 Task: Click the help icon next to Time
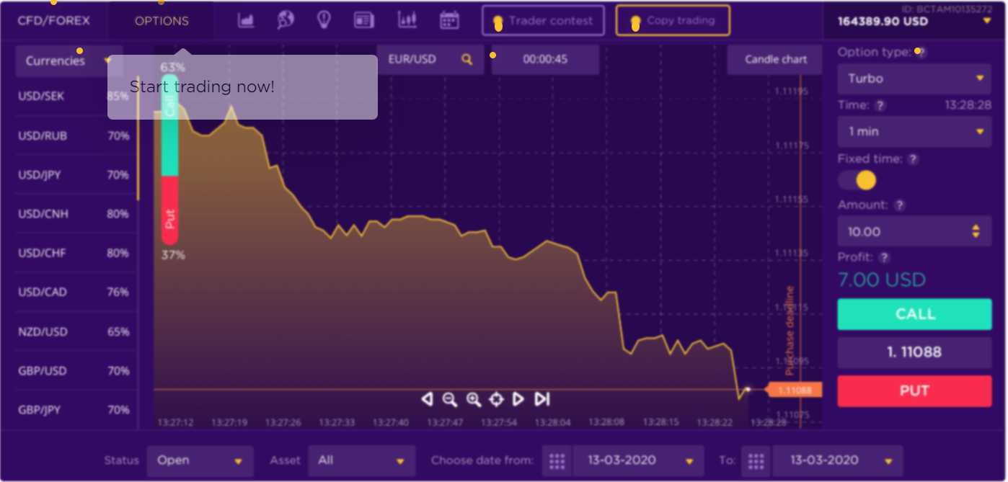pos(880,106)
